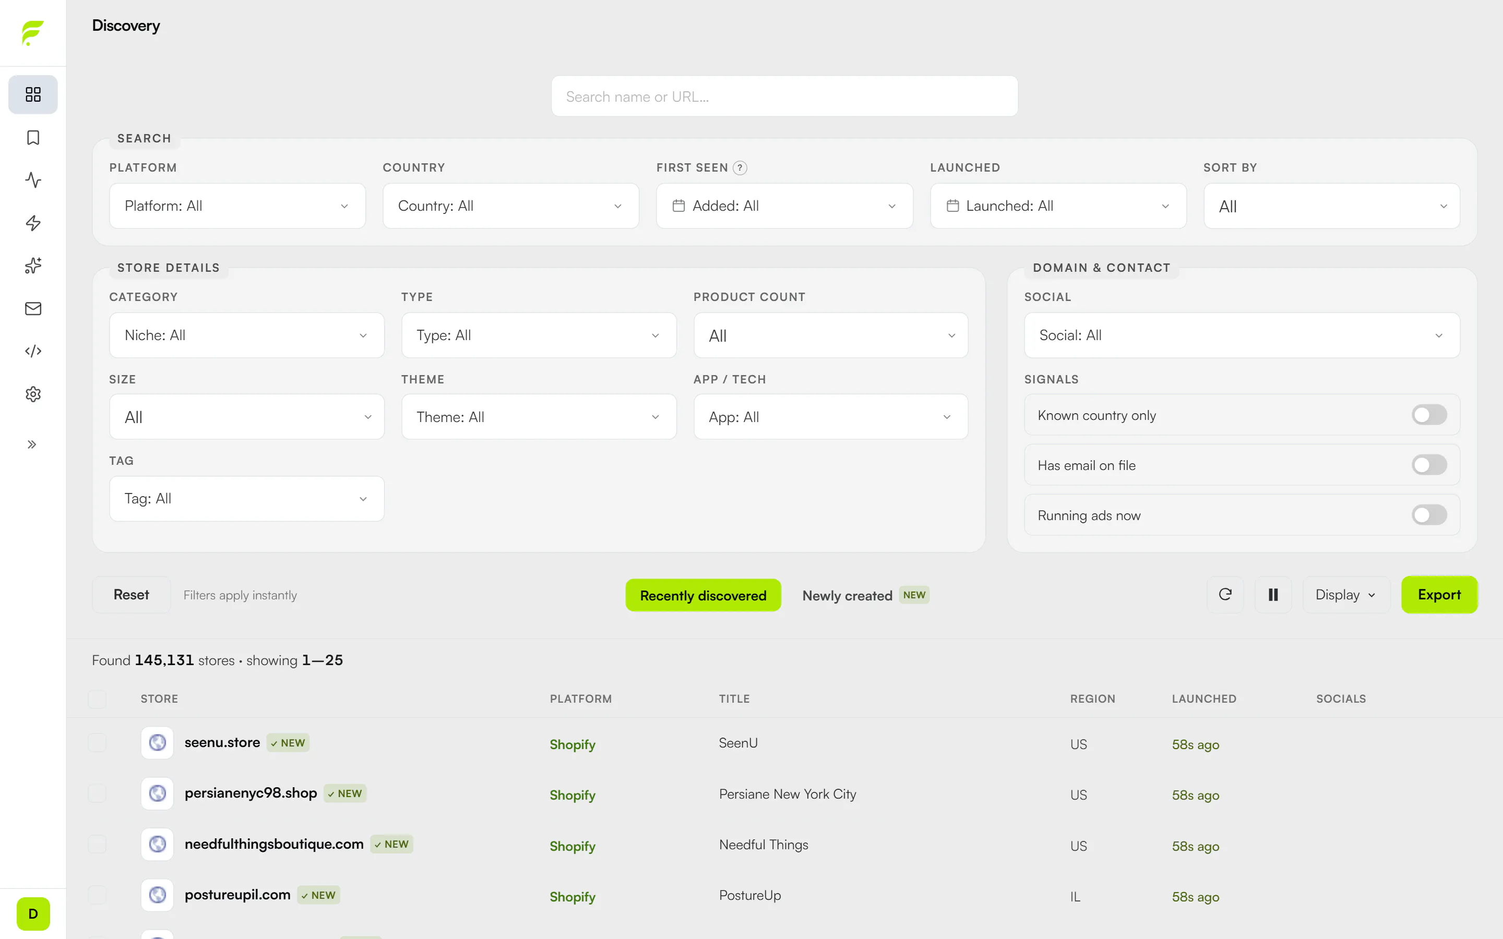Click the LAUNCHED column header
This screenshot has height=939, width=1503.
[x=1203, y=699]
